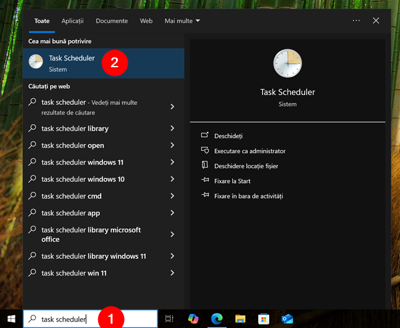Expand arrow for task scheduler windows 10
The width and height of the screenshot is (400, 328).
pyautogui.click(x=172, y=179)
